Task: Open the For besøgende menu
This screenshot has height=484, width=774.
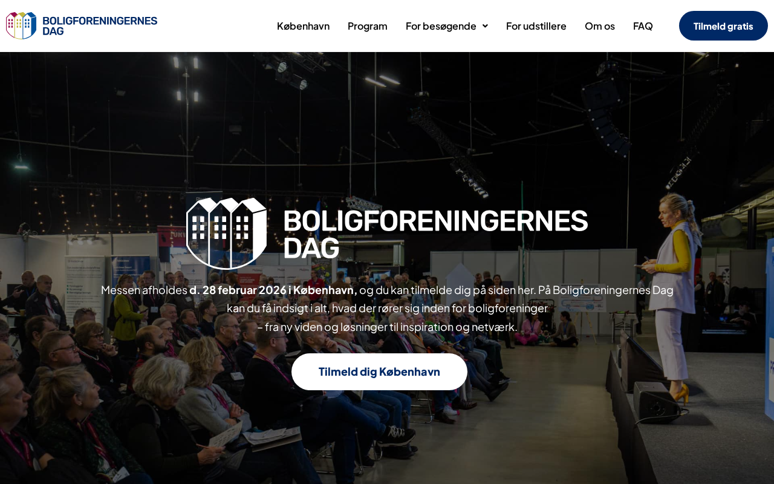Action: (x=441, y=26)
